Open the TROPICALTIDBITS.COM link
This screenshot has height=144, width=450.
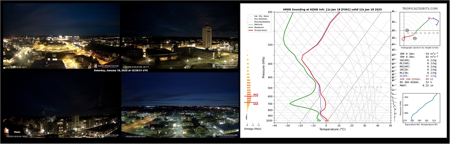[420, 9]
